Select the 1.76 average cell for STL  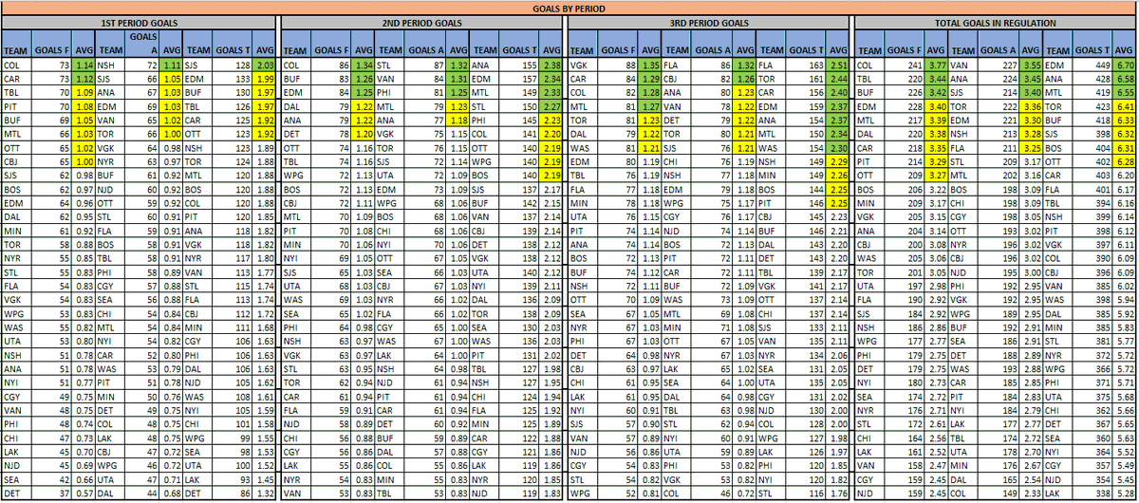click(838, 494)
